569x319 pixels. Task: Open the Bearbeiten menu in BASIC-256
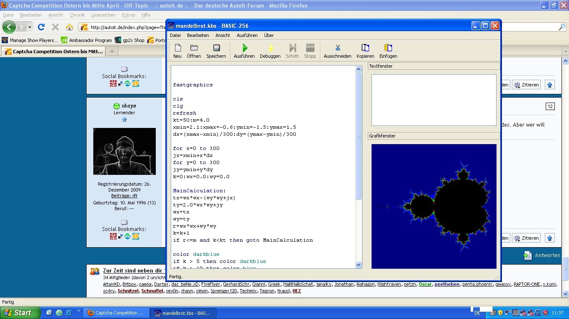(198, 35)
